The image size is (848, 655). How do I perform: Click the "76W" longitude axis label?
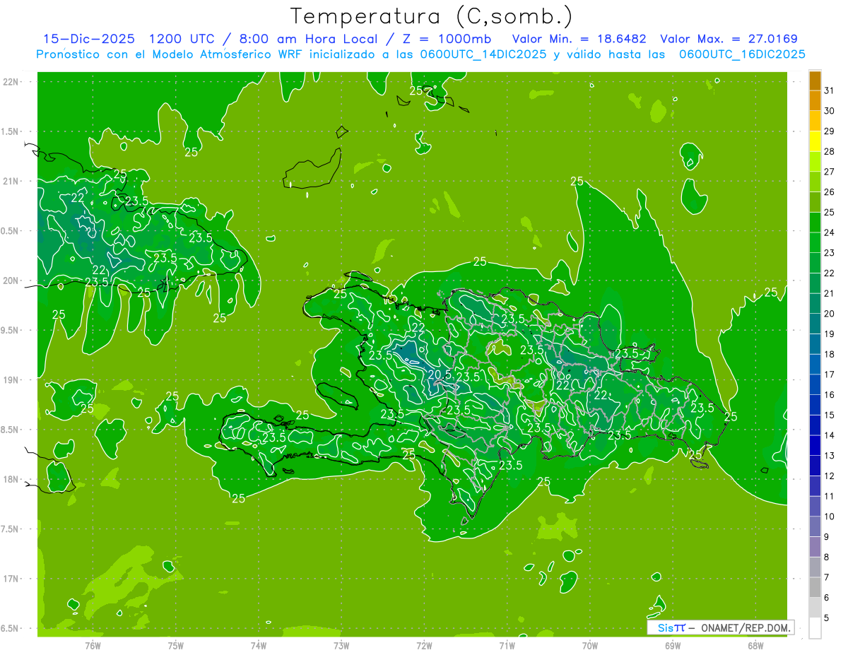(93, 644)
